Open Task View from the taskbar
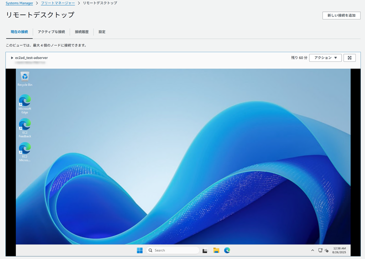Screen dimensions: 365x259 (205, 250)
